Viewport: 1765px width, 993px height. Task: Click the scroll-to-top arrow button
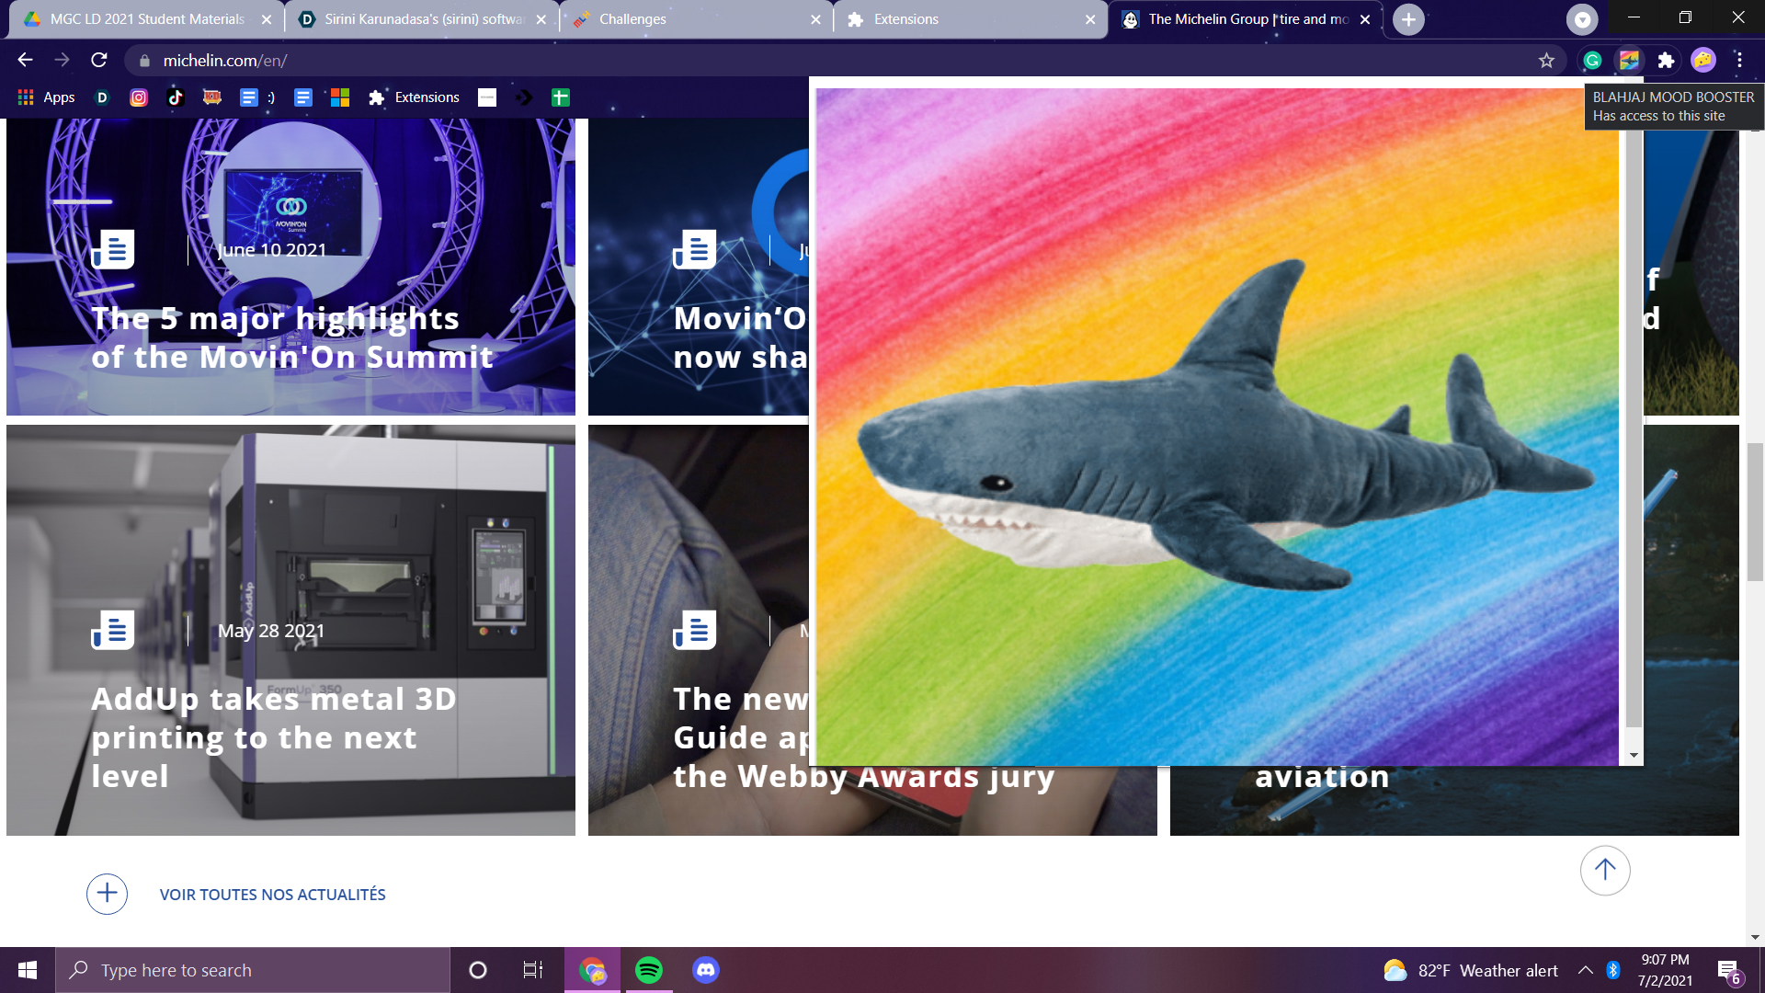(1605, 870)
